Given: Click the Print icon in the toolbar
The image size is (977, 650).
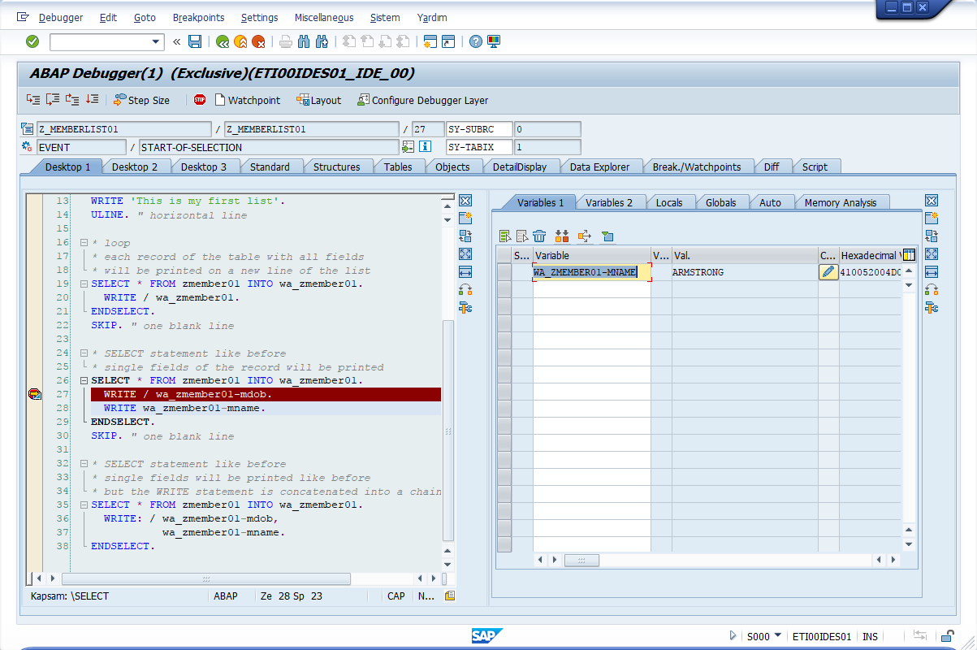Looking at the screenshot, I should pos(286,41).
